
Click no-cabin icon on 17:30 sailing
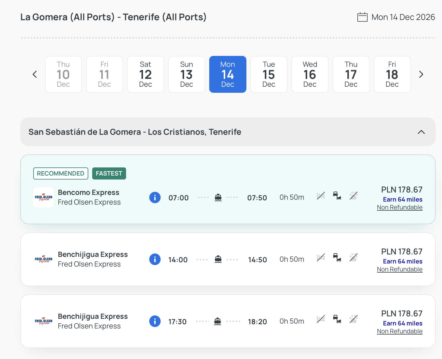tap(321, 319)
